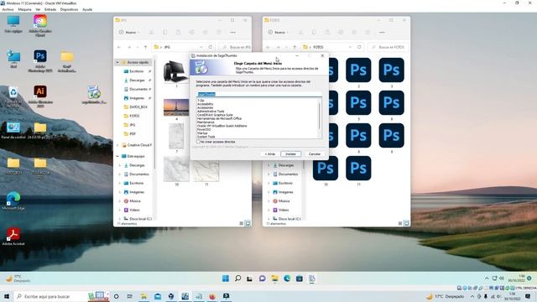Click the '< Atrás' button in the installer

(270, 154)
